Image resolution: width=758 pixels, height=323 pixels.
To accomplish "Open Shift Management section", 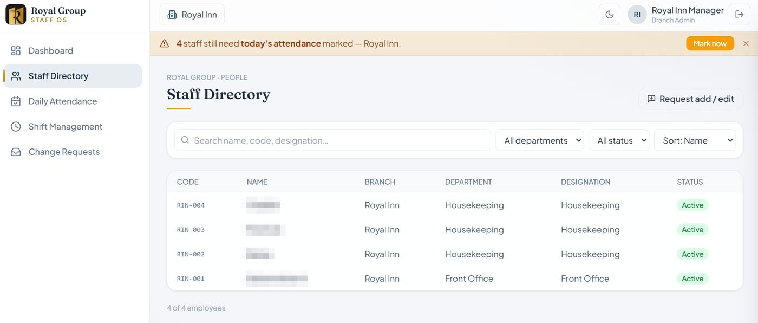I will point(73,126).
